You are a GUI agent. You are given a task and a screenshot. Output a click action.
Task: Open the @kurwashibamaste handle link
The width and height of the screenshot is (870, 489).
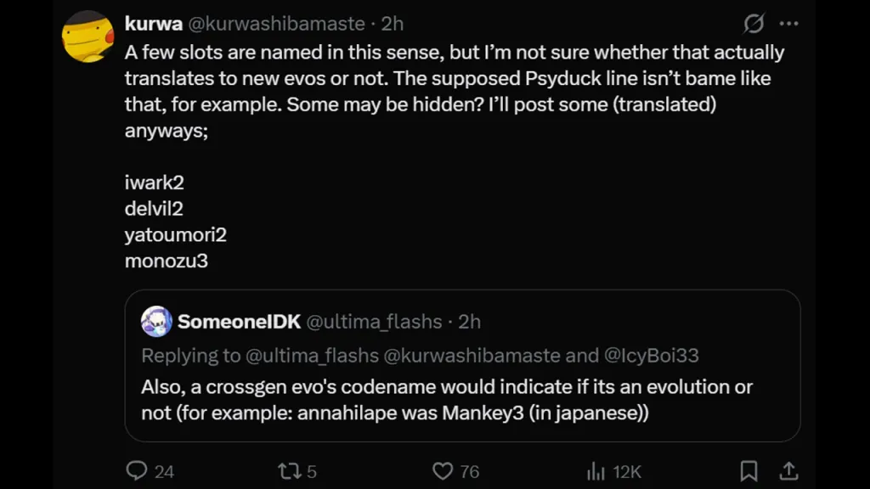tap(276, 24)
